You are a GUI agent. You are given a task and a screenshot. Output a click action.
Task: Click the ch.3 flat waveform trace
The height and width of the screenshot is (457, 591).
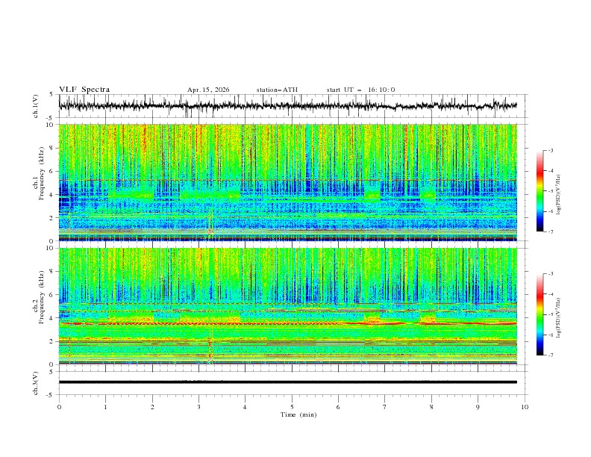[288, 382]
